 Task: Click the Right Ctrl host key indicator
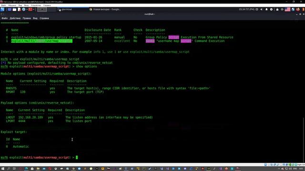tap(301, 165)
